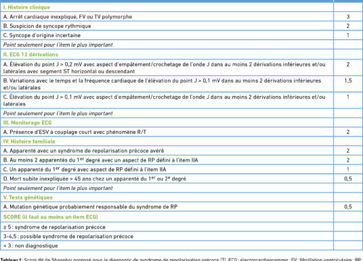Select the '≥ 5: syndrome de repolarisation' row
The image size is (363, 261).
181,227
